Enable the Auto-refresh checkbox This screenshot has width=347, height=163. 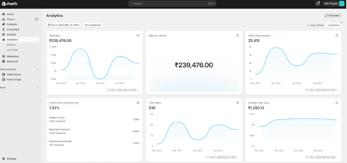308,25
